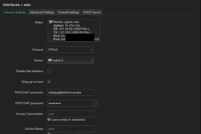Screen dimensions: 201x134
Task: Click the Device: pppoe-wan status text
Action: (x=66, y=22)
